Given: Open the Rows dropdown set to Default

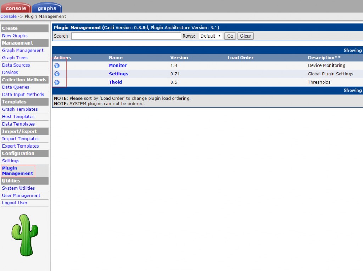Looking at the screenshot, I should coord(211,36).
